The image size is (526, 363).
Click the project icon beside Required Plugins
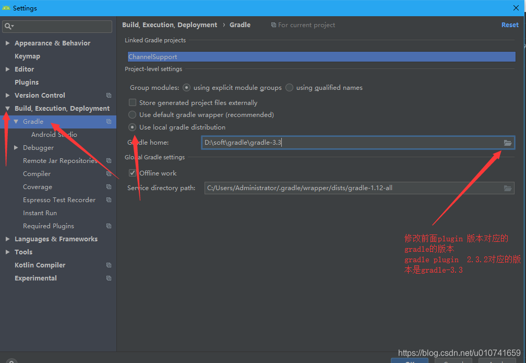coord(108,226)
